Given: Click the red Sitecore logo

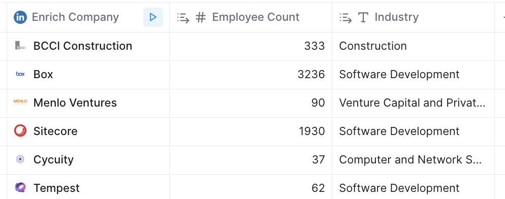Looking at the screenshot, I should (20, 131).
